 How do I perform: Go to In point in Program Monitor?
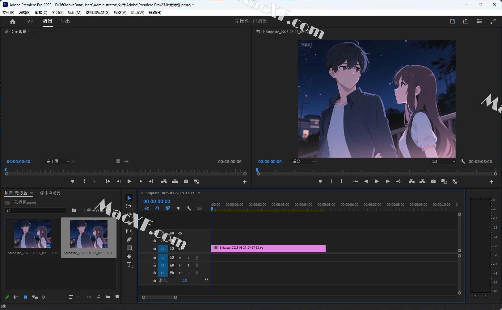[355, 181]
